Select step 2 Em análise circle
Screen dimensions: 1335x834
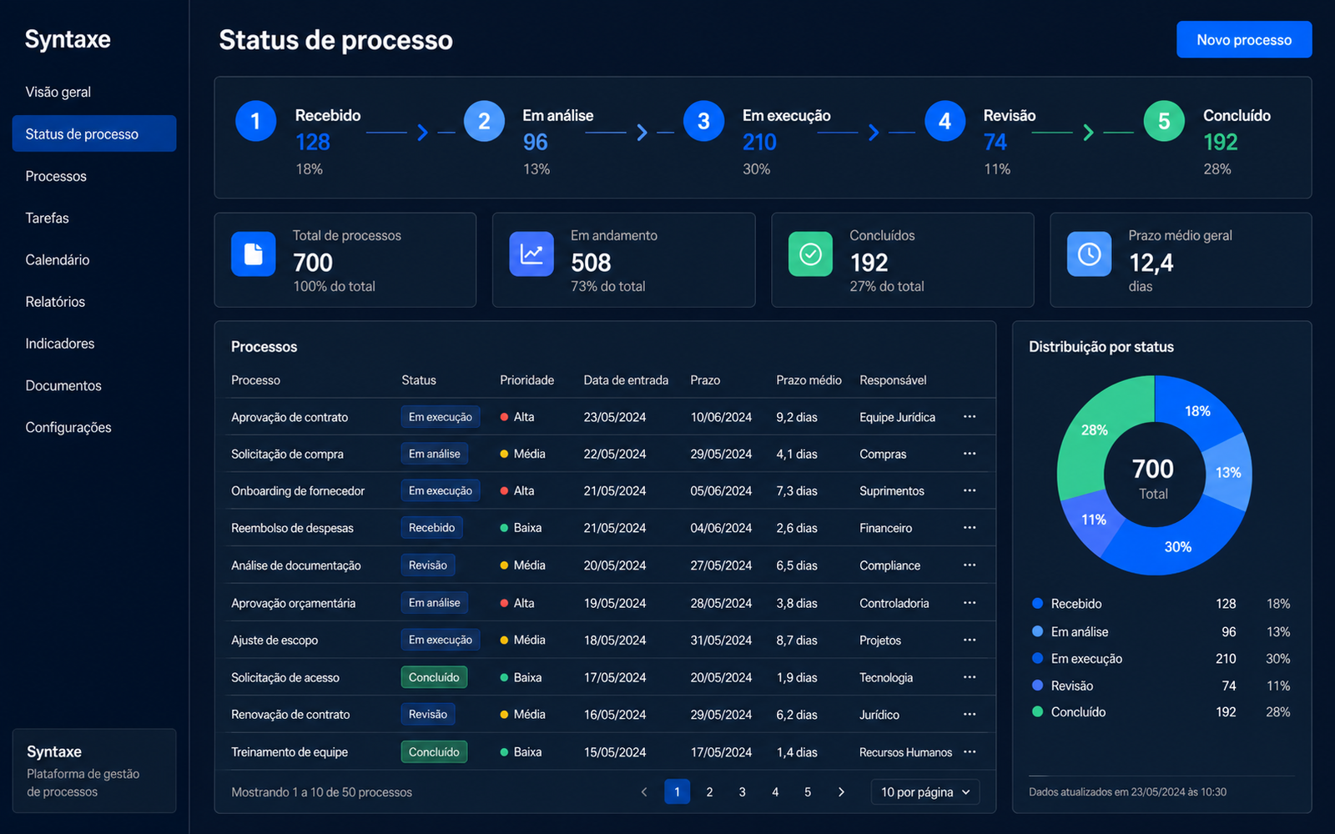click(484, 121)
